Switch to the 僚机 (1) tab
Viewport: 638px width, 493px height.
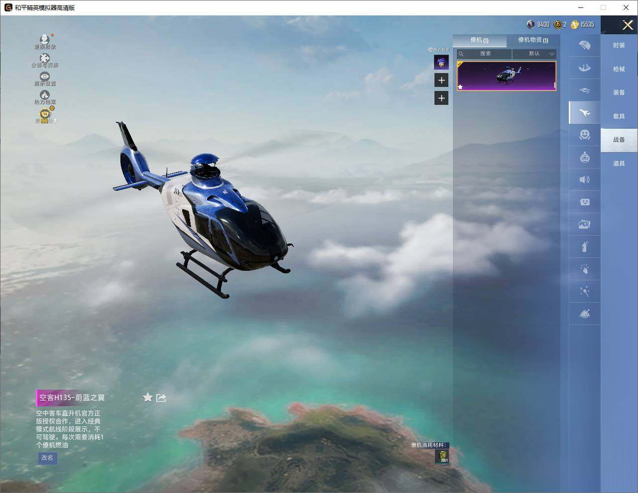(480, 40)
